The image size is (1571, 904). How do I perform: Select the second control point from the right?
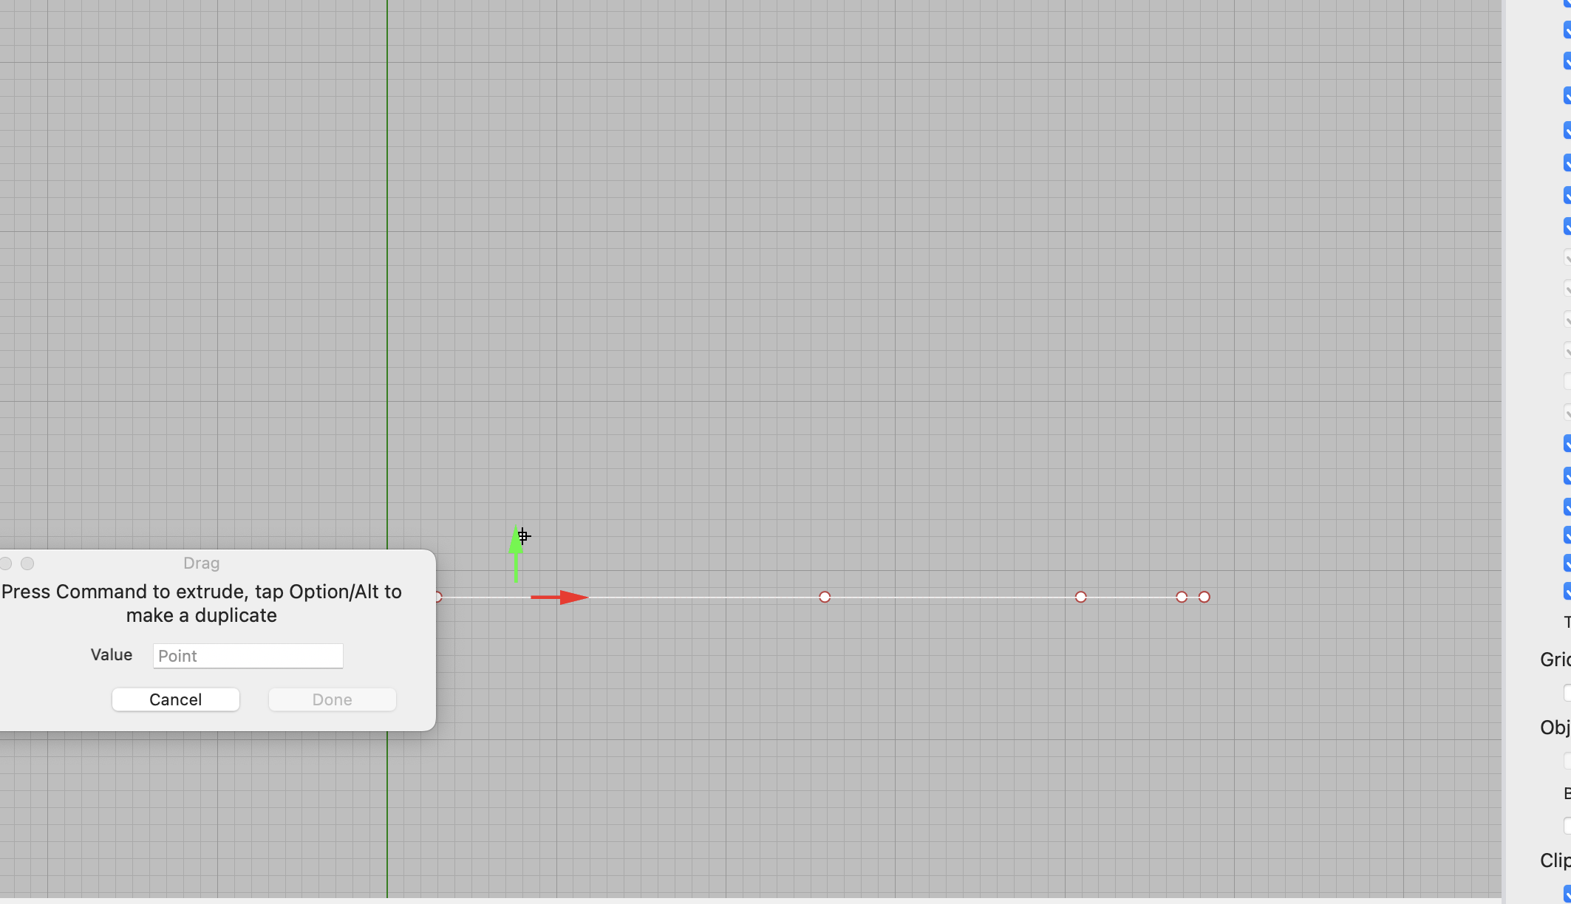pyautogui.click(x=1182, y=597)
